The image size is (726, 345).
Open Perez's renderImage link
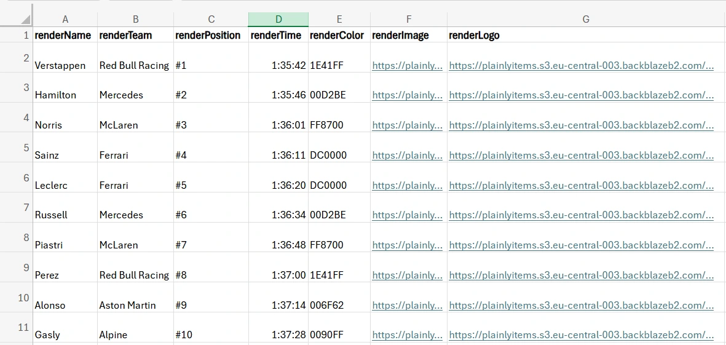tap(407, 276)
